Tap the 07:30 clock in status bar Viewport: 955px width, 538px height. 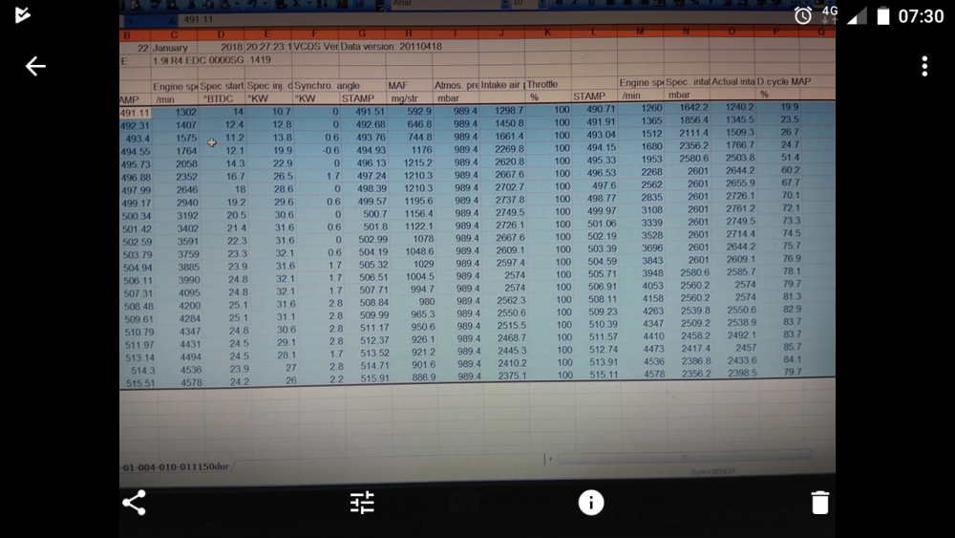[x=921, y=15]
